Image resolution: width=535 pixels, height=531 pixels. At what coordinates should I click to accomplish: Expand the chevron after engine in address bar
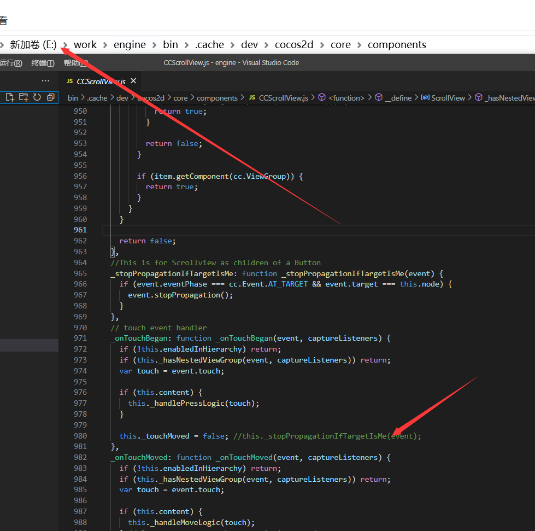coord(154,45)
